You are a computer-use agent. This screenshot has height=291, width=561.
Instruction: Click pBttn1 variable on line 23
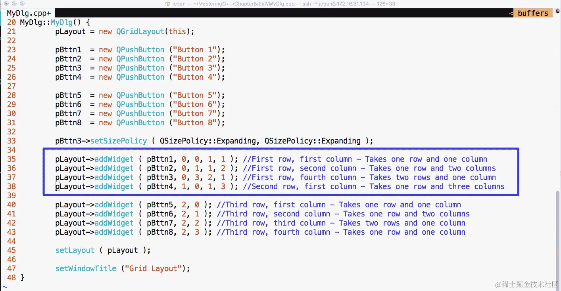68,50
